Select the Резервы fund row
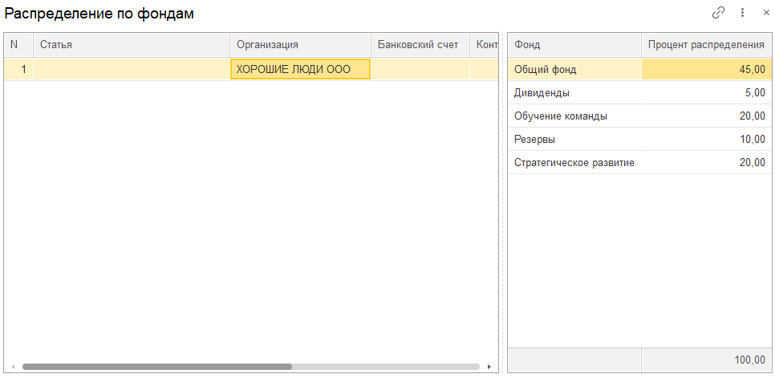The image size is (775, 378). [x=639, y=140]
